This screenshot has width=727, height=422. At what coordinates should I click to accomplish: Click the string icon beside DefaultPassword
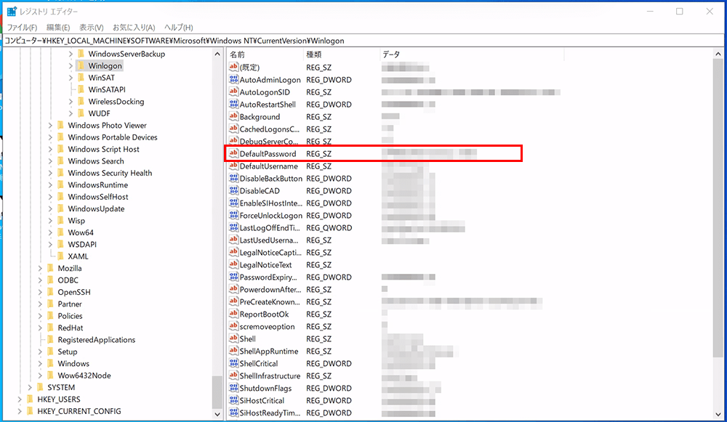(234, 153)
